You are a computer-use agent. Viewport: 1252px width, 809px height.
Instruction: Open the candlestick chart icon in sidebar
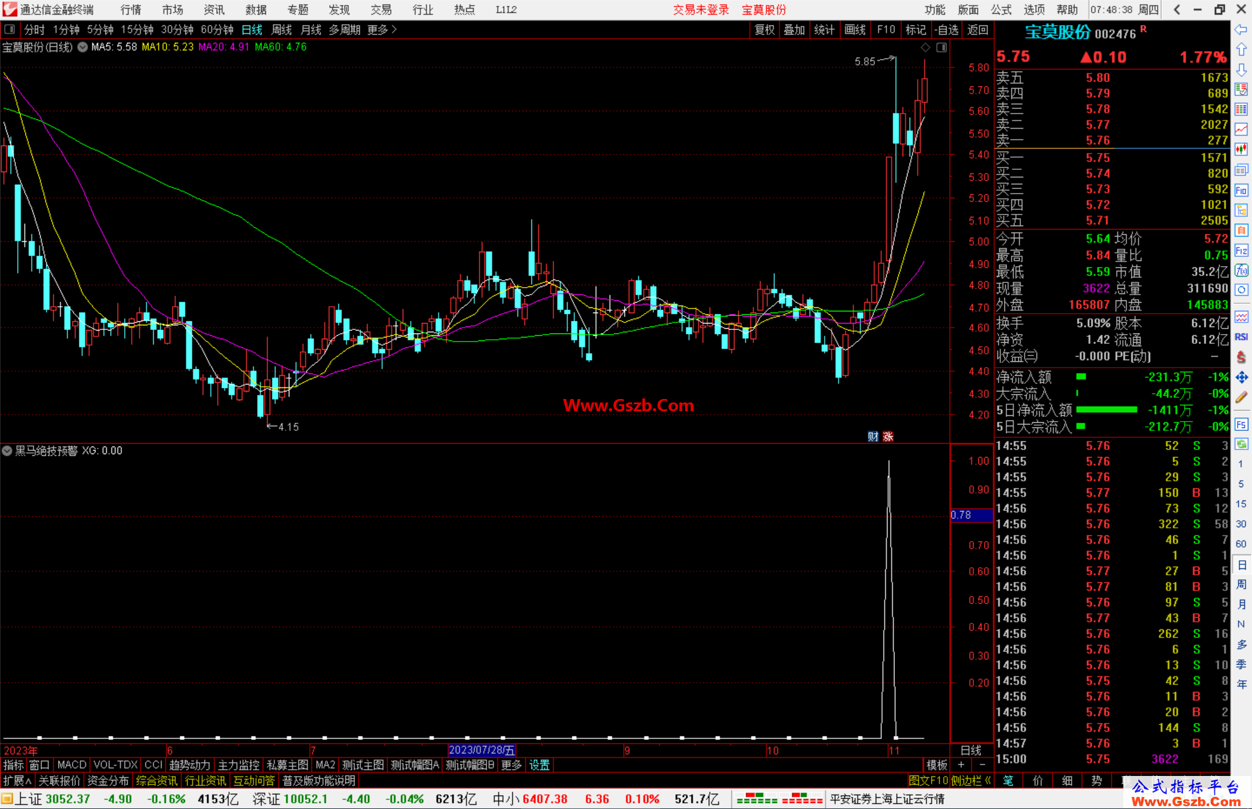click(1241, 150)
